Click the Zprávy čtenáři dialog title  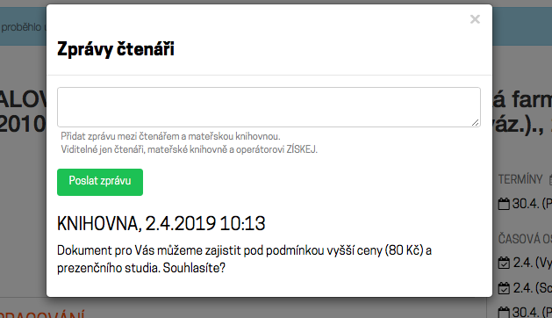tap(116, 49)
